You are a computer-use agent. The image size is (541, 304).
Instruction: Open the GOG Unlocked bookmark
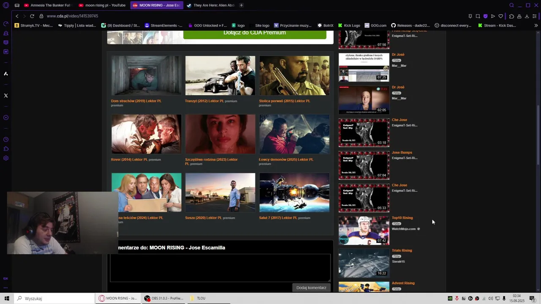(208, 25)
